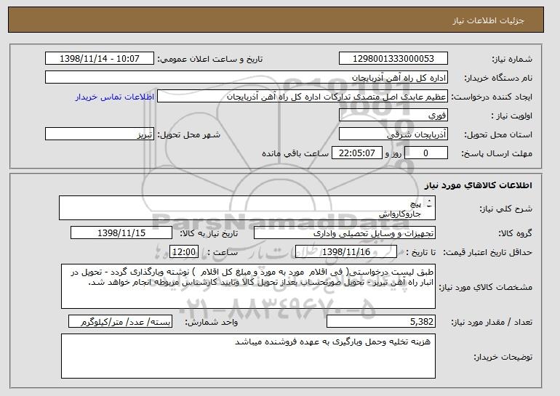Click the delivery city field تبریز
The height and width of the screenshot is (396, 560).
point(100,134)
